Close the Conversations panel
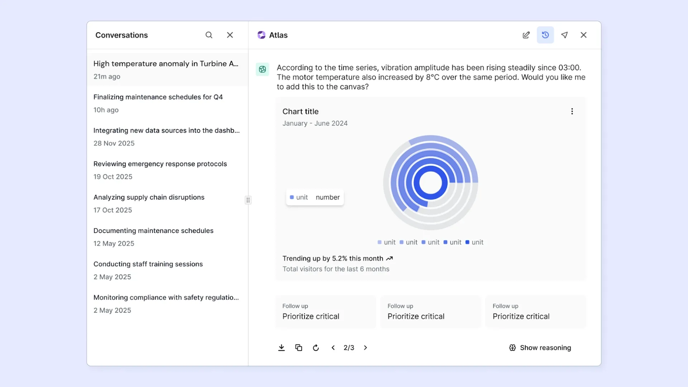The height and width of the screenshot is (387, 688). [230, 35]
